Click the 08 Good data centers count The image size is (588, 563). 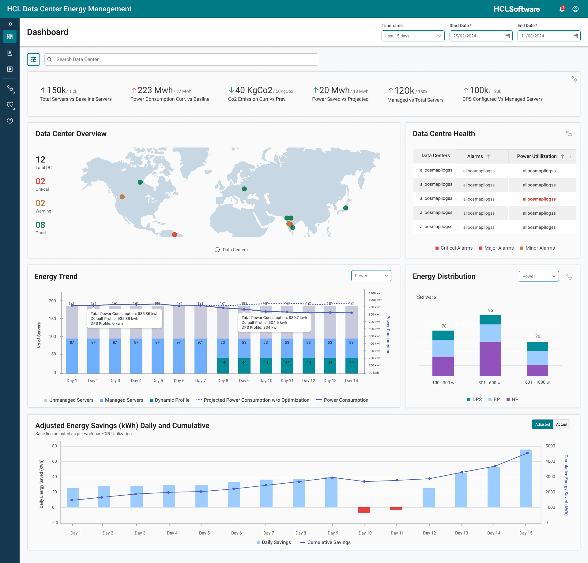[x=40, y=225]
